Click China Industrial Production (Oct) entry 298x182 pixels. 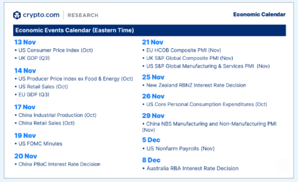pyautogui.click(x=57, y=115)
